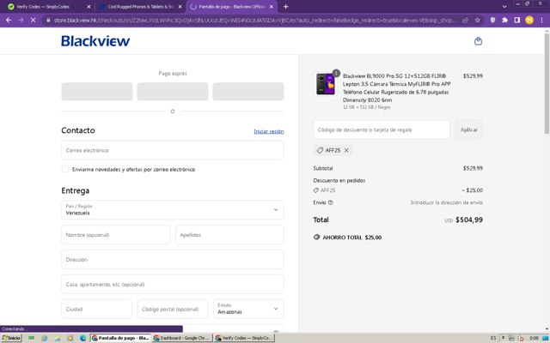
Task: Click the Código postal (opcional) field
Action: click(x=172, y=309)
